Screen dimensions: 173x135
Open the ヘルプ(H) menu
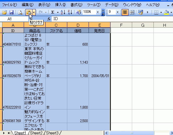pos(153,5)
